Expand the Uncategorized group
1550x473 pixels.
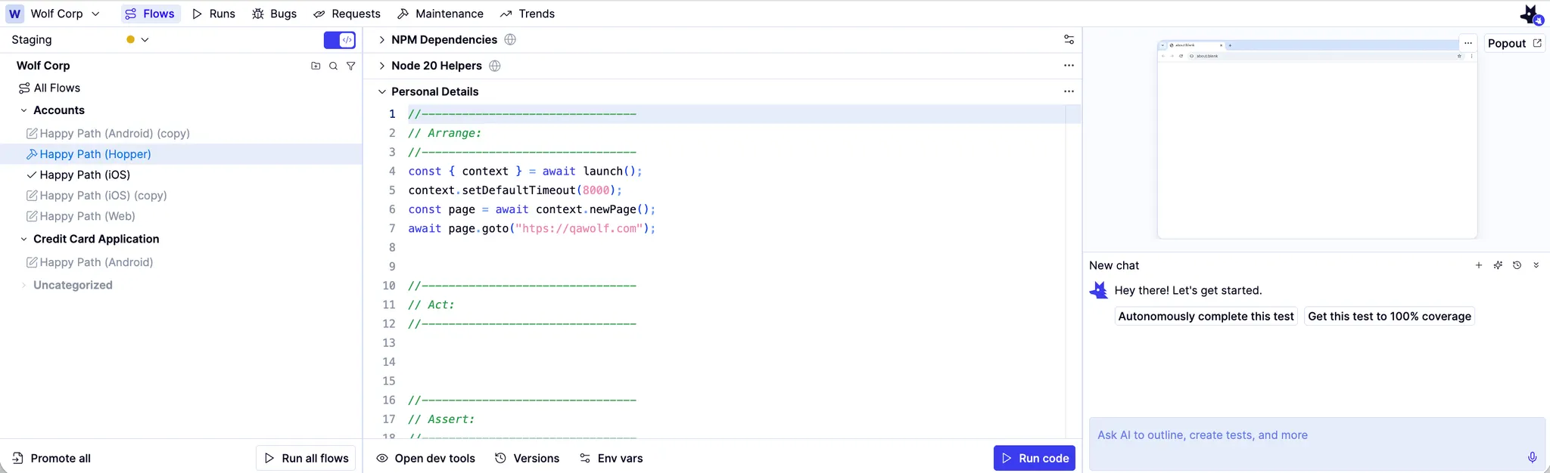point(23,285)
